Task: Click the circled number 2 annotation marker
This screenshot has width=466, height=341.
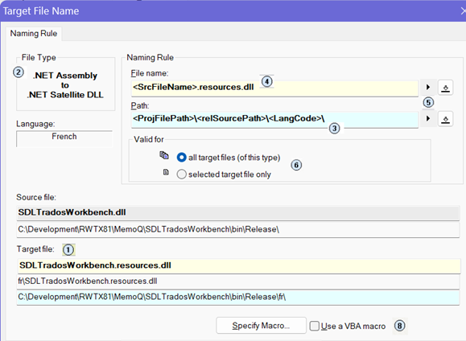Action: pos(19,72)
